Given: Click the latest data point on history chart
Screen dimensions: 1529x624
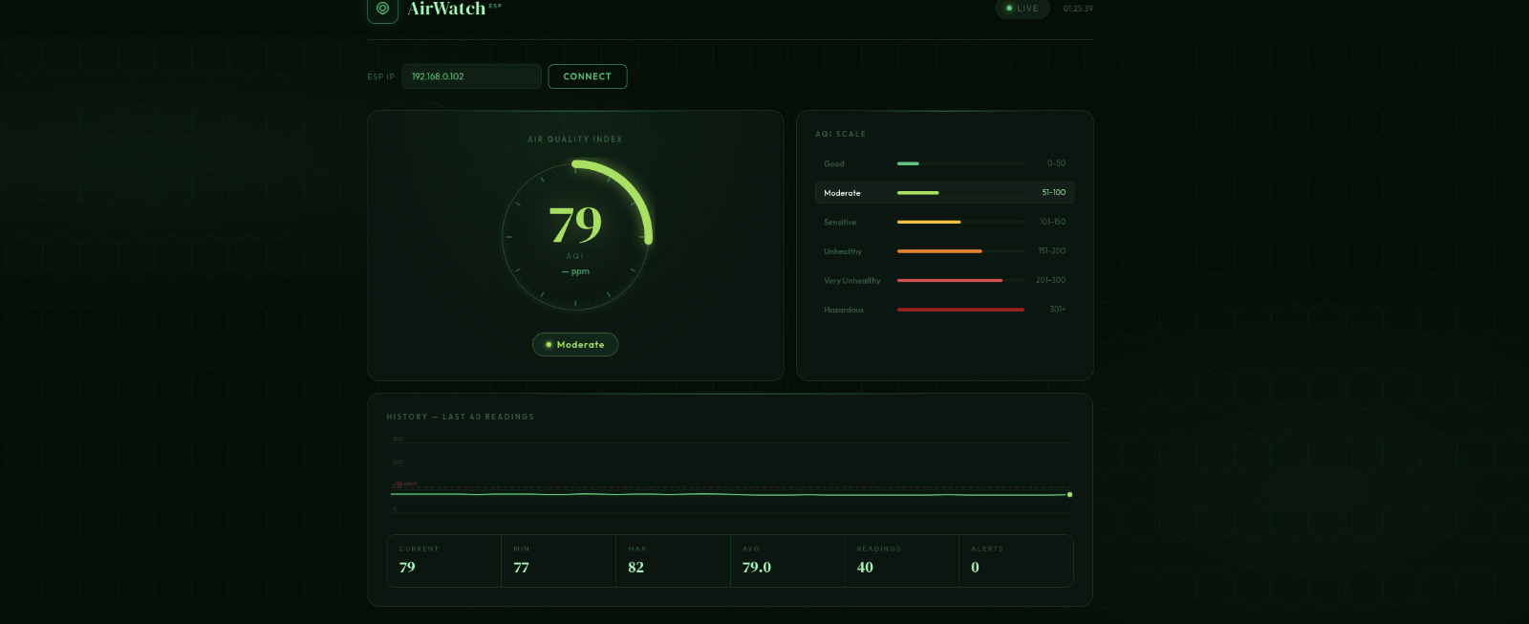Looking at the screenshot, I should tap(1069, 495).
